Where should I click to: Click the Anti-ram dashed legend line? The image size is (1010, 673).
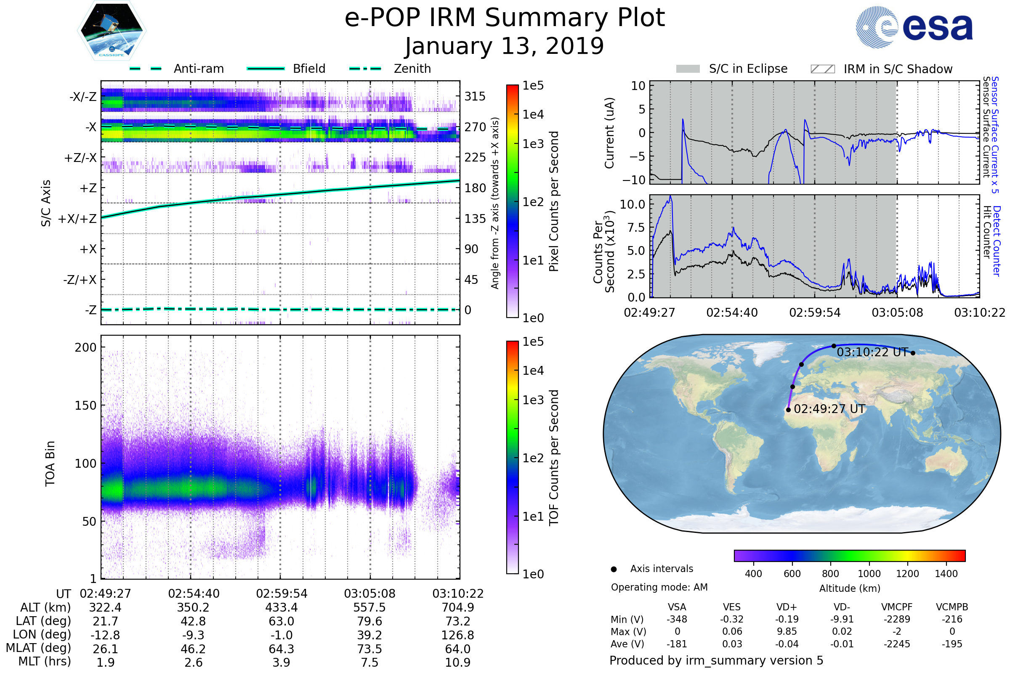(x=146, y=69)
